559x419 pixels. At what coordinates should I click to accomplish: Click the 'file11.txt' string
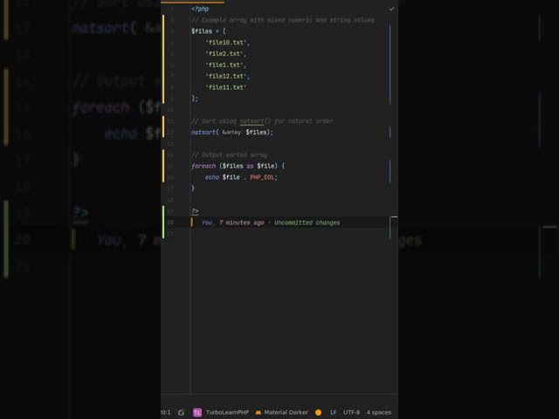[x=226, y=87]
